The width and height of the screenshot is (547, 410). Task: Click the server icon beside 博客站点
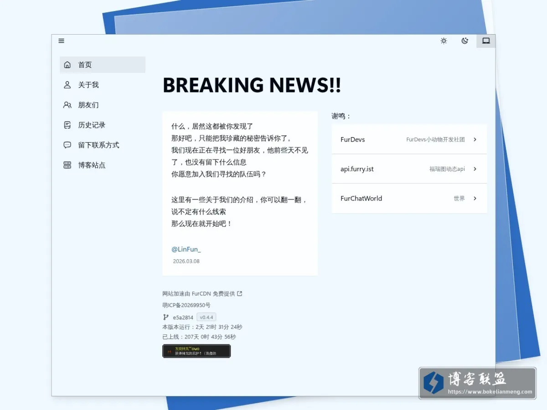(67, 165)
